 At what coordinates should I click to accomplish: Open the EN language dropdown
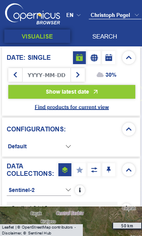tap(73, 15)
